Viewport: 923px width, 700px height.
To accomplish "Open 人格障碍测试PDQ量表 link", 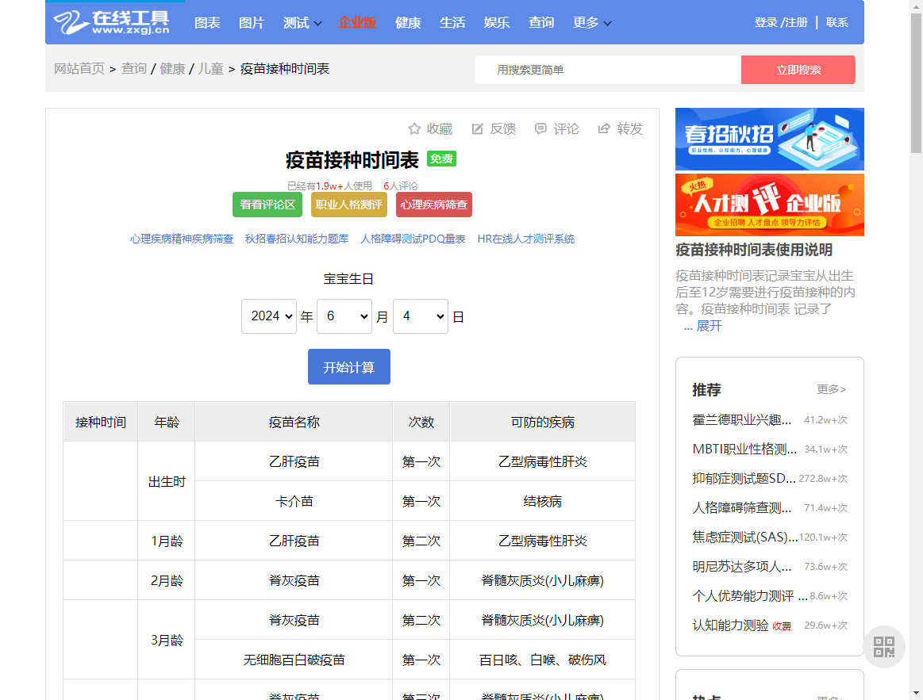I will point(413,239).
